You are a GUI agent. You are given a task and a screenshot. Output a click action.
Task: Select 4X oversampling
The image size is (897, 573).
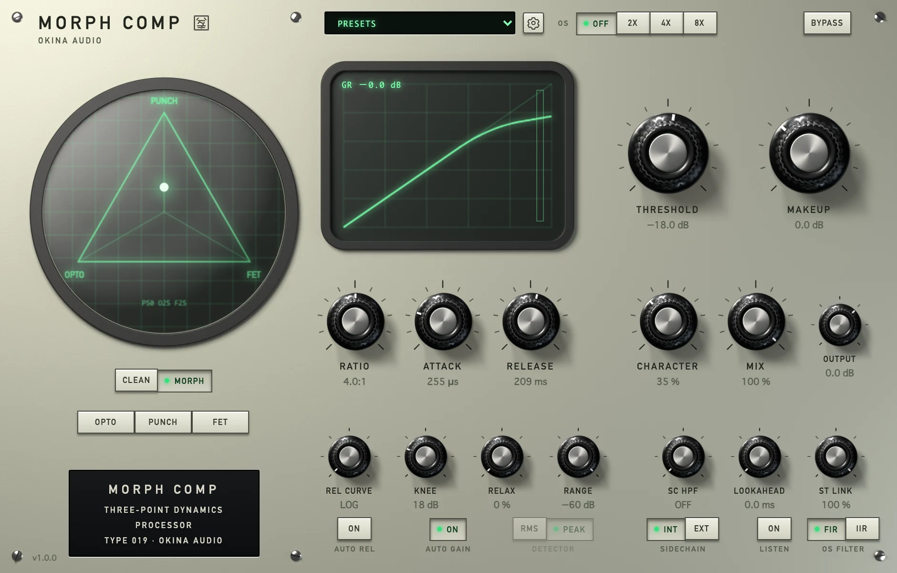click(666, 23)
